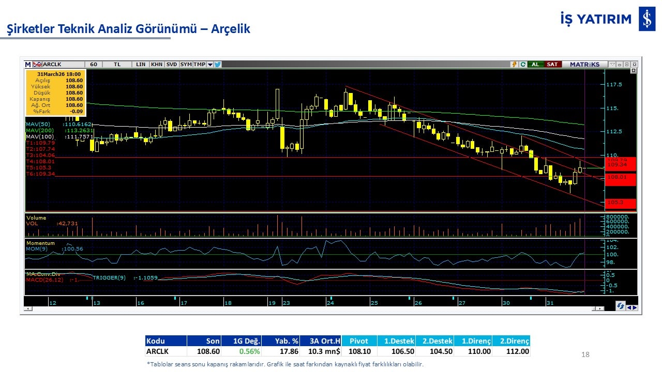Open the triangle menu next to MATRIKS
662x372 pixels.
click(x=612, y=65)
